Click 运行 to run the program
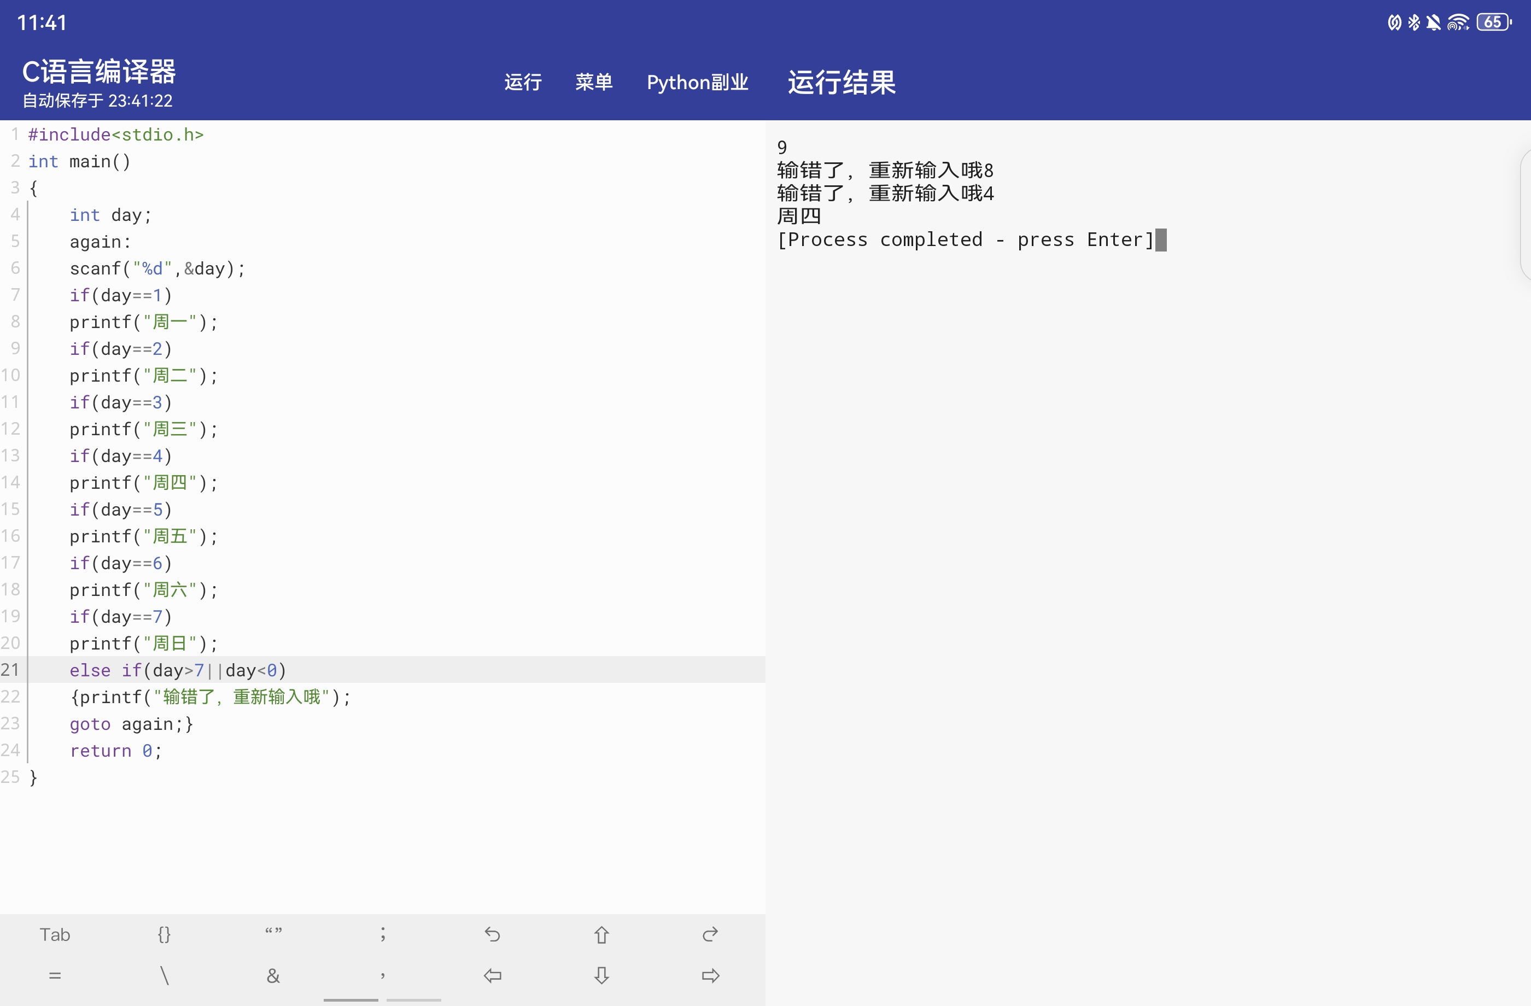Image resolution: width=1531 pixels, height=1006 pixels. coord(522,83)
